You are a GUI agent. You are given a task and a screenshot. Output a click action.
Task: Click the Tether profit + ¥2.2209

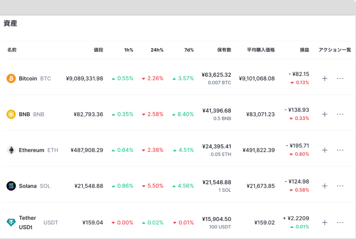coord(296,218)
